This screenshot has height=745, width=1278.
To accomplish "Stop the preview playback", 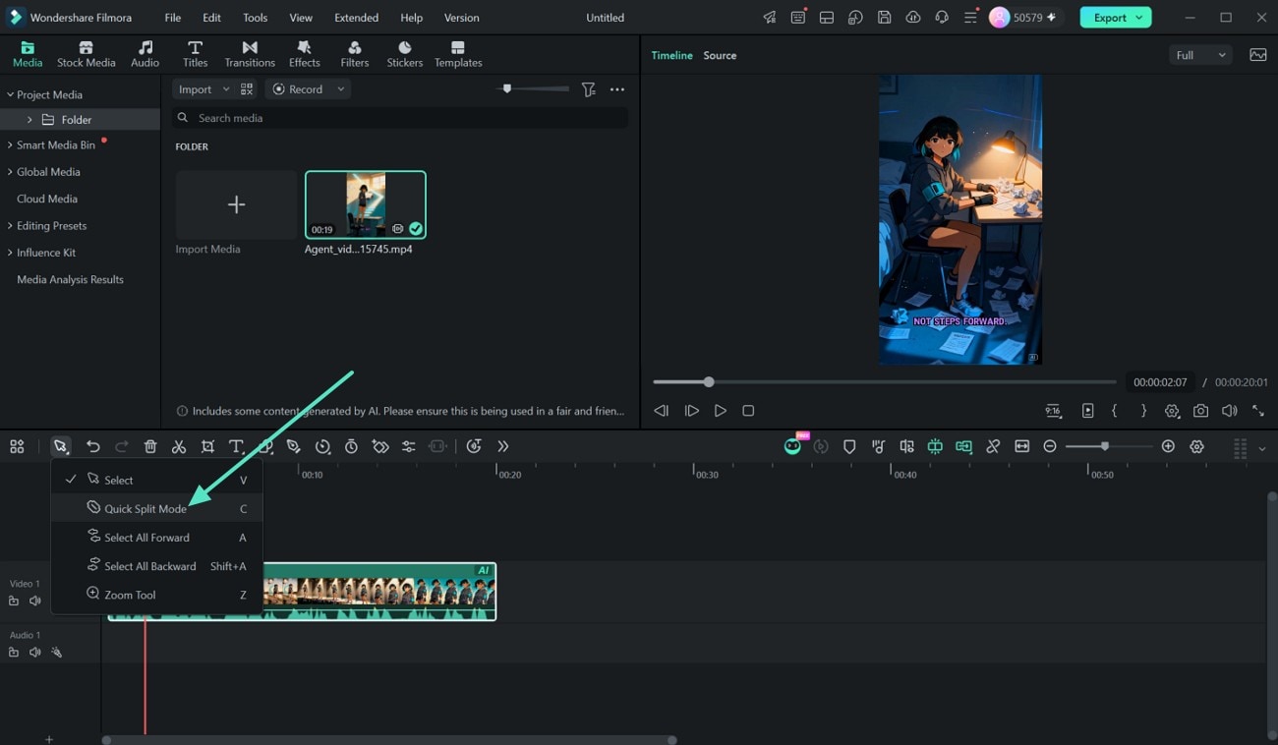I will 748,411.
